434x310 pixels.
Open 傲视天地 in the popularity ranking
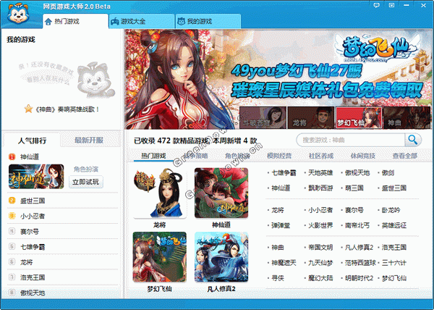pyautogui.click(x=33, y=293)
